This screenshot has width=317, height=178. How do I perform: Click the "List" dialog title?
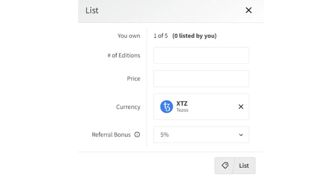[x=92, y=10]
